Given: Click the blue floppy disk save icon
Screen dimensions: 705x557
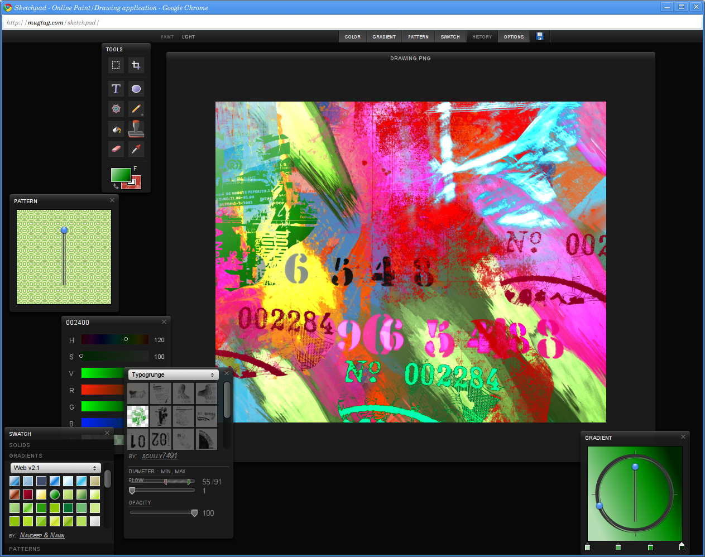Looking at the screenshot, I should [x=540, y=36].
